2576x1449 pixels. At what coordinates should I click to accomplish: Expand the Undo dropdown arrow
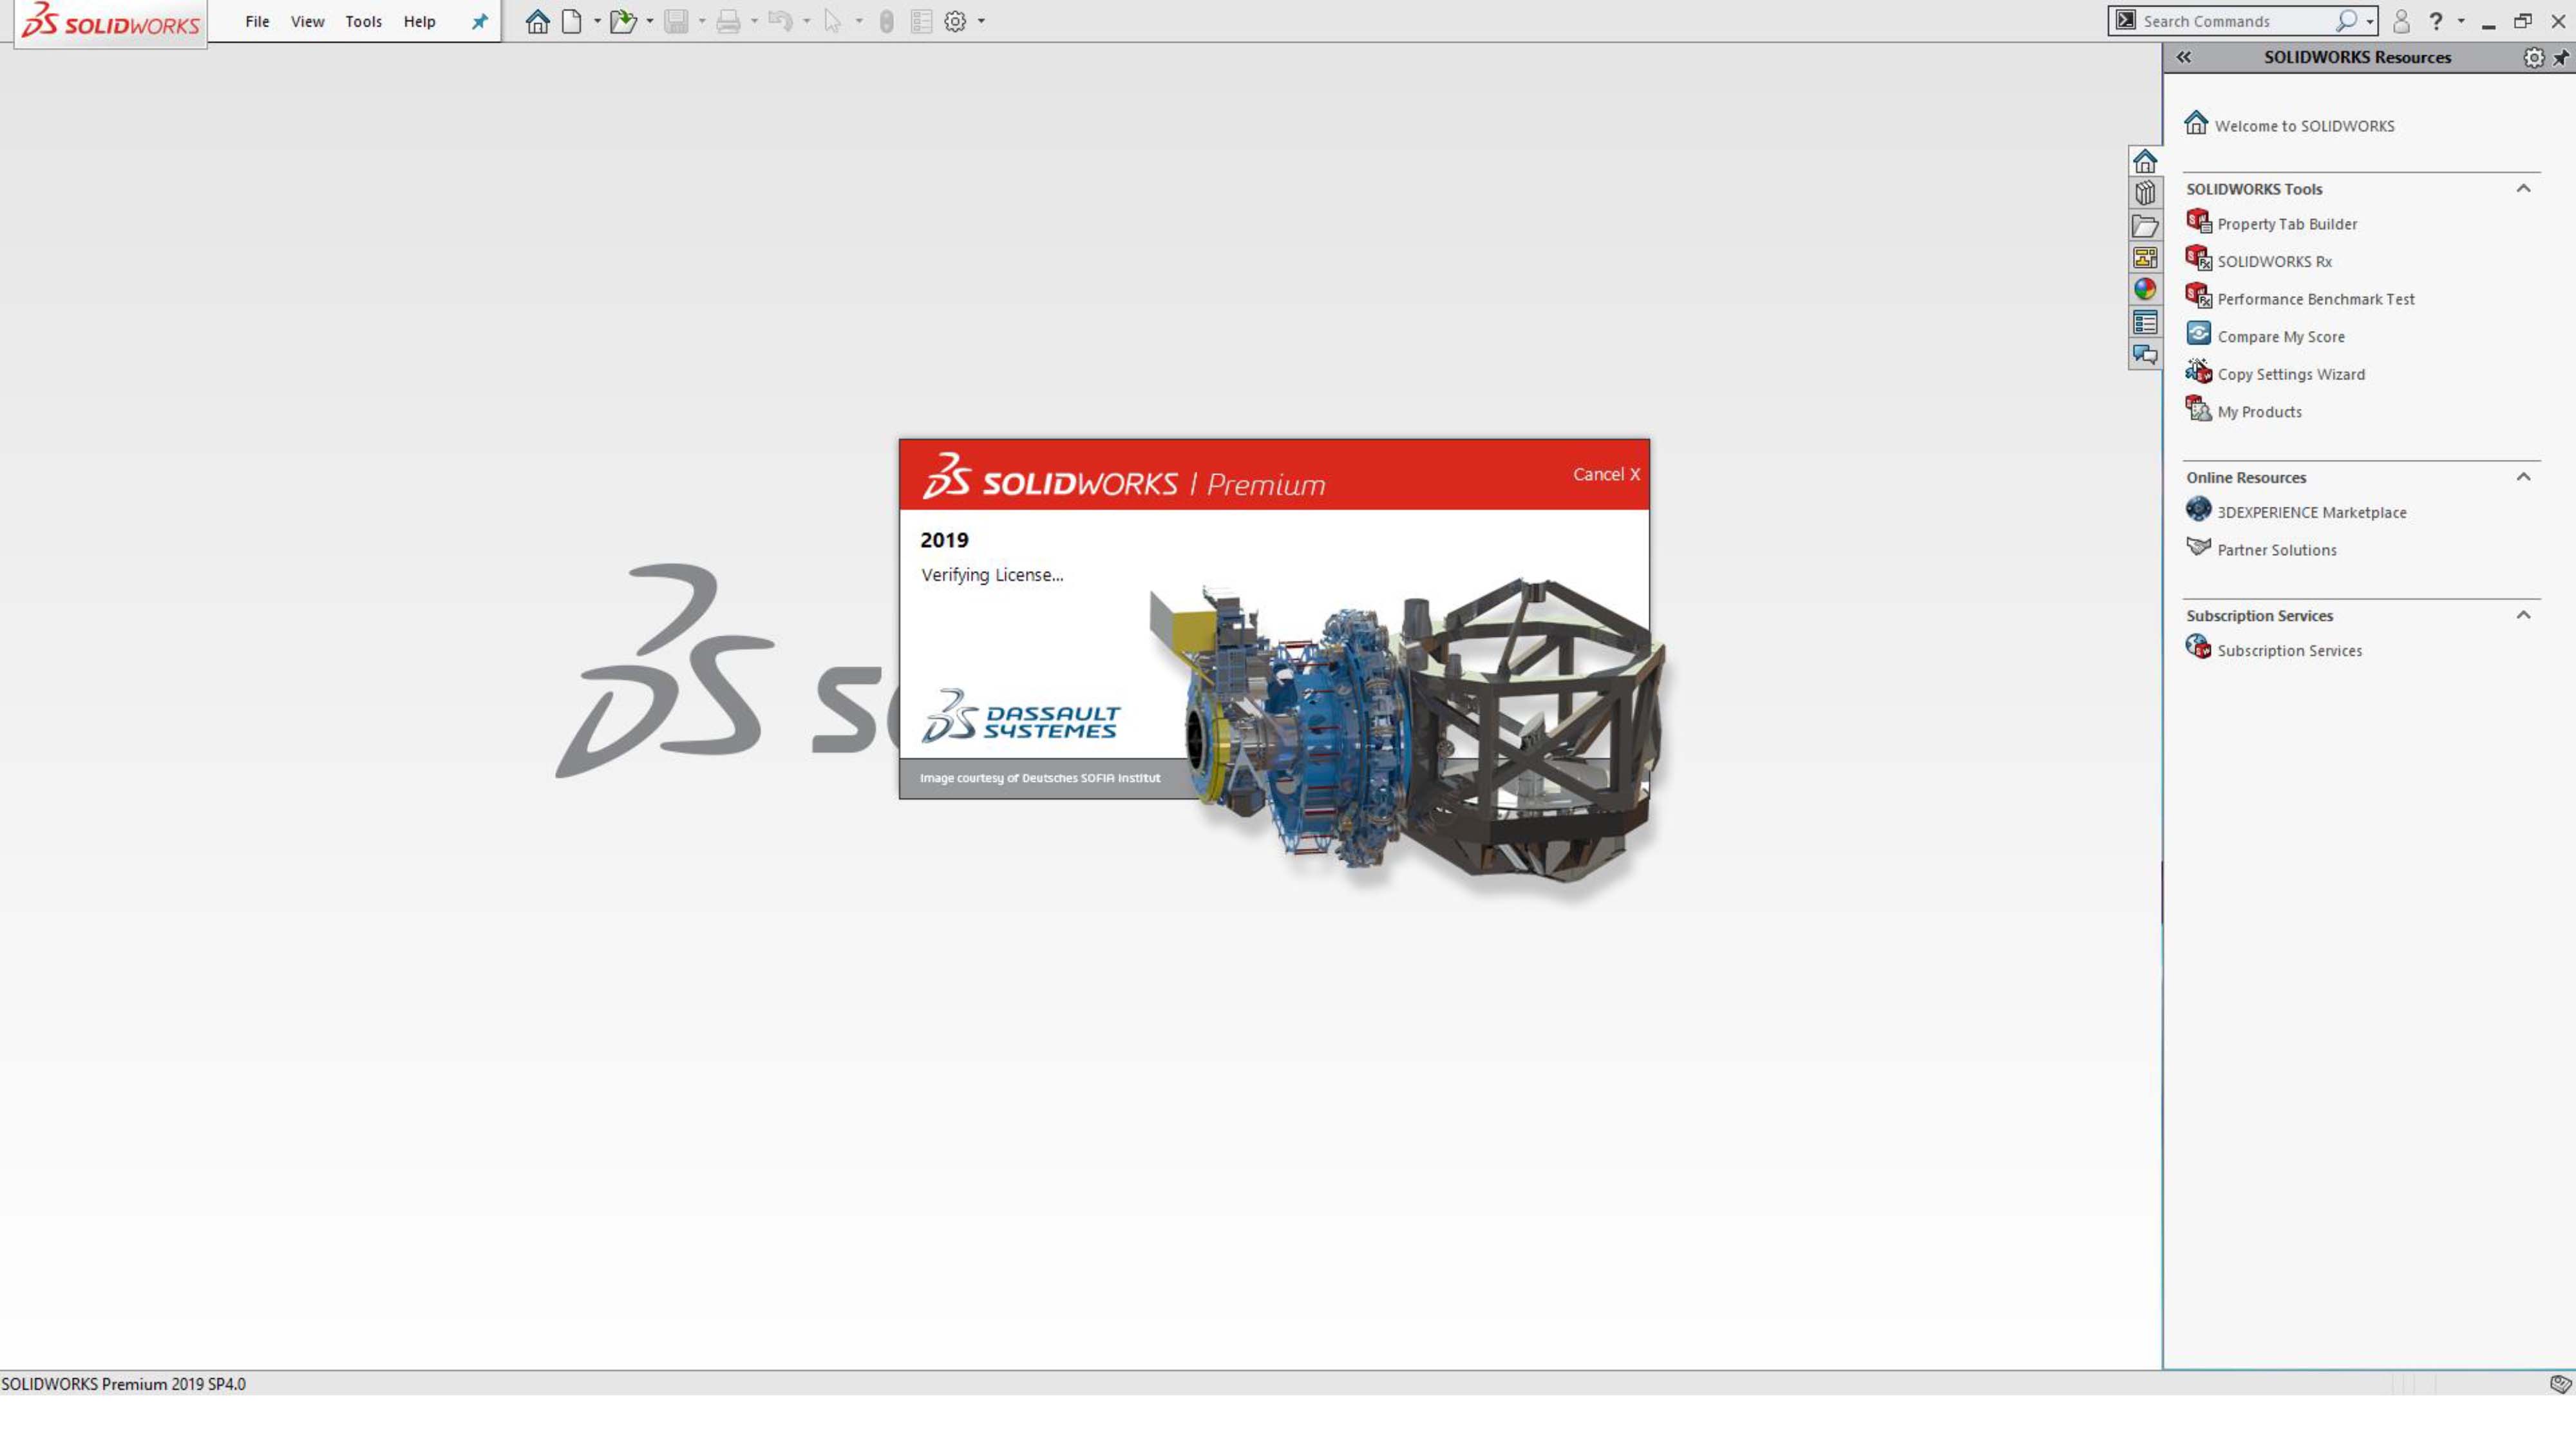806,21
